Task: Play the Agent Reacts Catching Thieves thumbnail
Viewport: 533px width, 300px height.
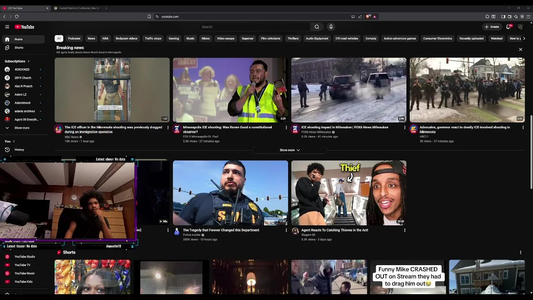Action: coord(349,193)
